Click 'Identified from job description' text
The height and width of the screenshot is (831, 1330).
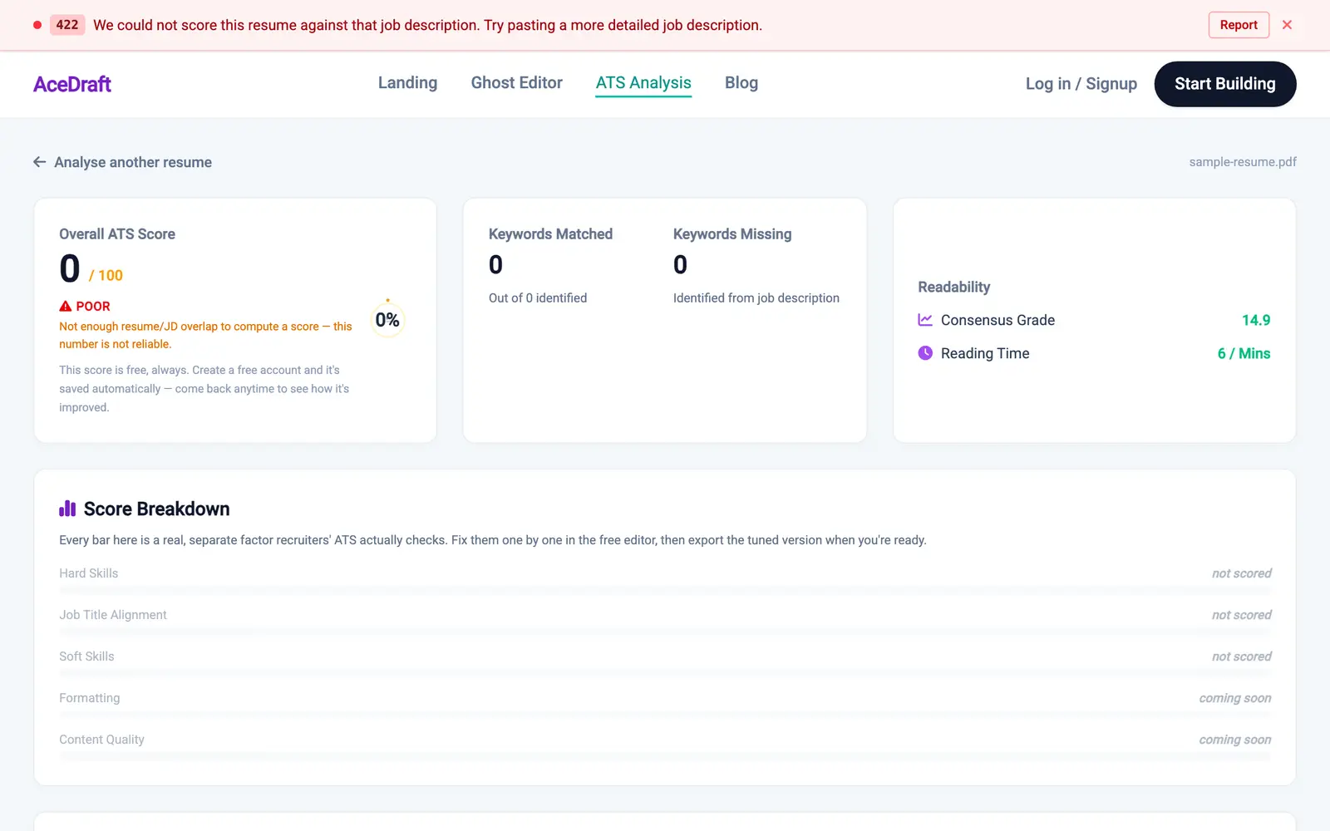(x=756, y=298)
